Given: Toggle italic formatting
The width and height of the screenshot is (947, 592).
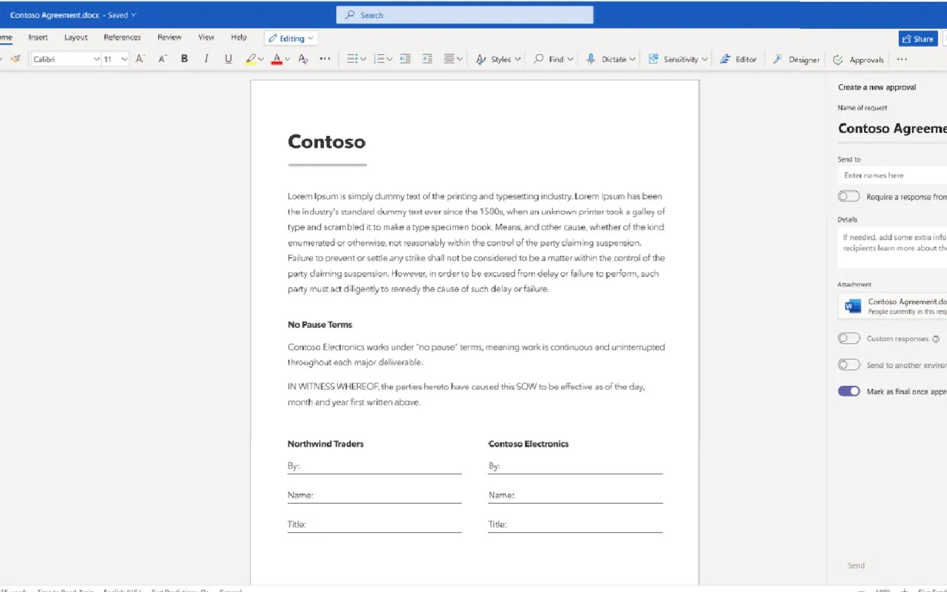Looking at the screenshot, I should coord(206,59).
